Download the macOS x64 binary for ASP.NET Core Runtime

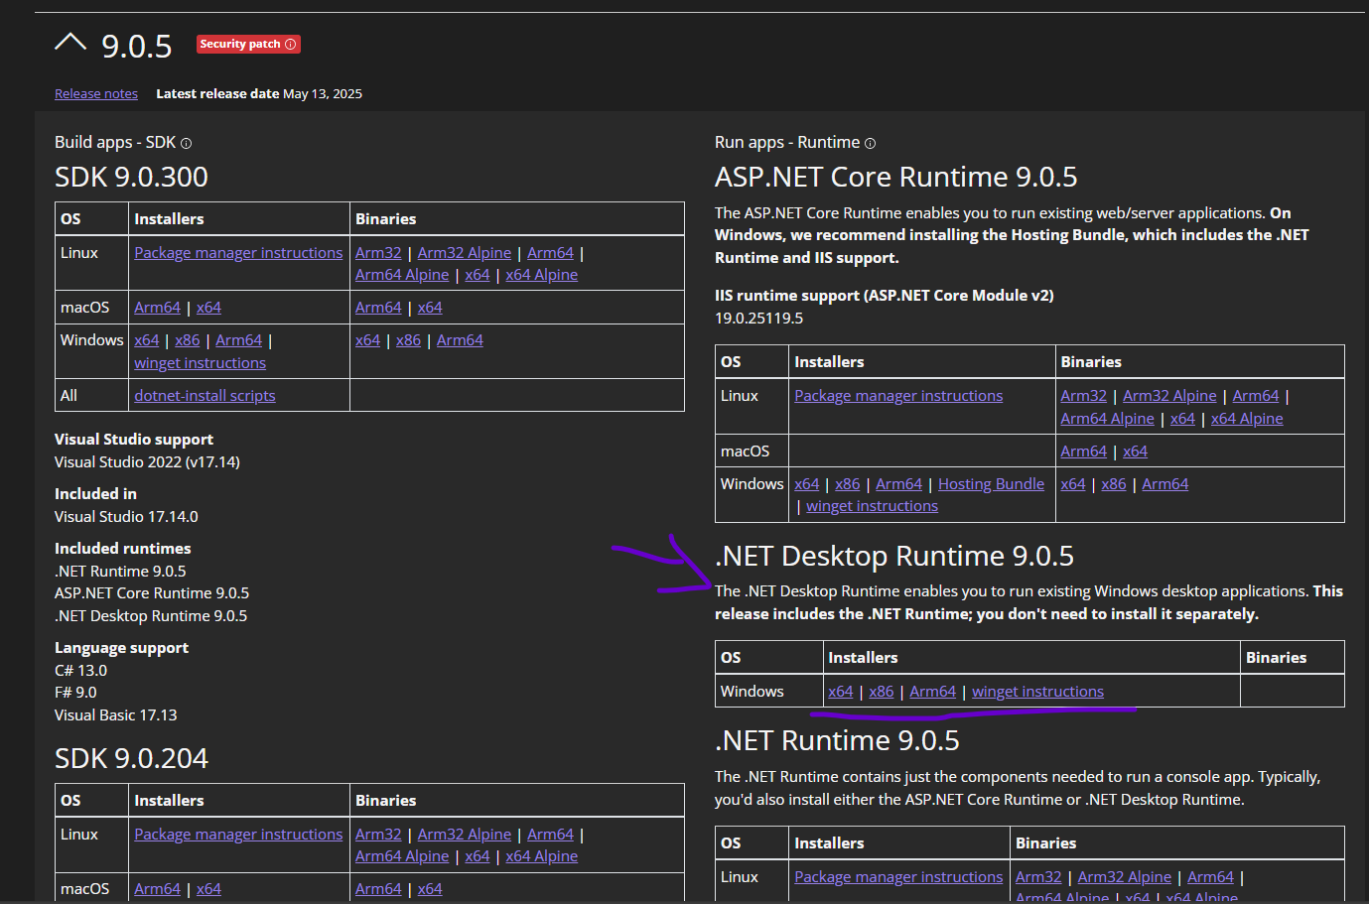(x=1135, y=451)
